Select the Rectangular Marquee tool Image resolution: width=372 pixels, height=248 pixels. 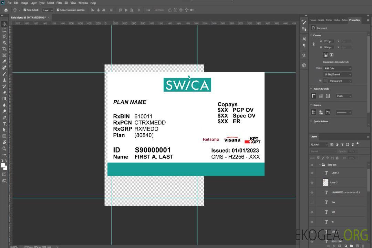pyautogui.click(x=4, y=30)
